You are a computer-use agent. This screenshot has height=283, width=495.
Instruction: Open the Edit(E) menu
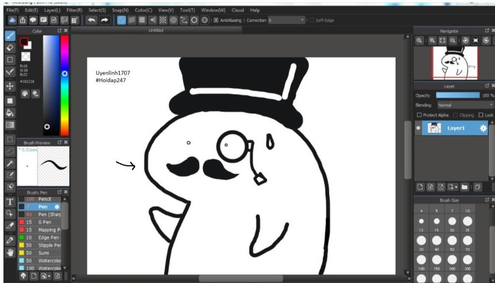pyautogui.click(x=31, y=10)
